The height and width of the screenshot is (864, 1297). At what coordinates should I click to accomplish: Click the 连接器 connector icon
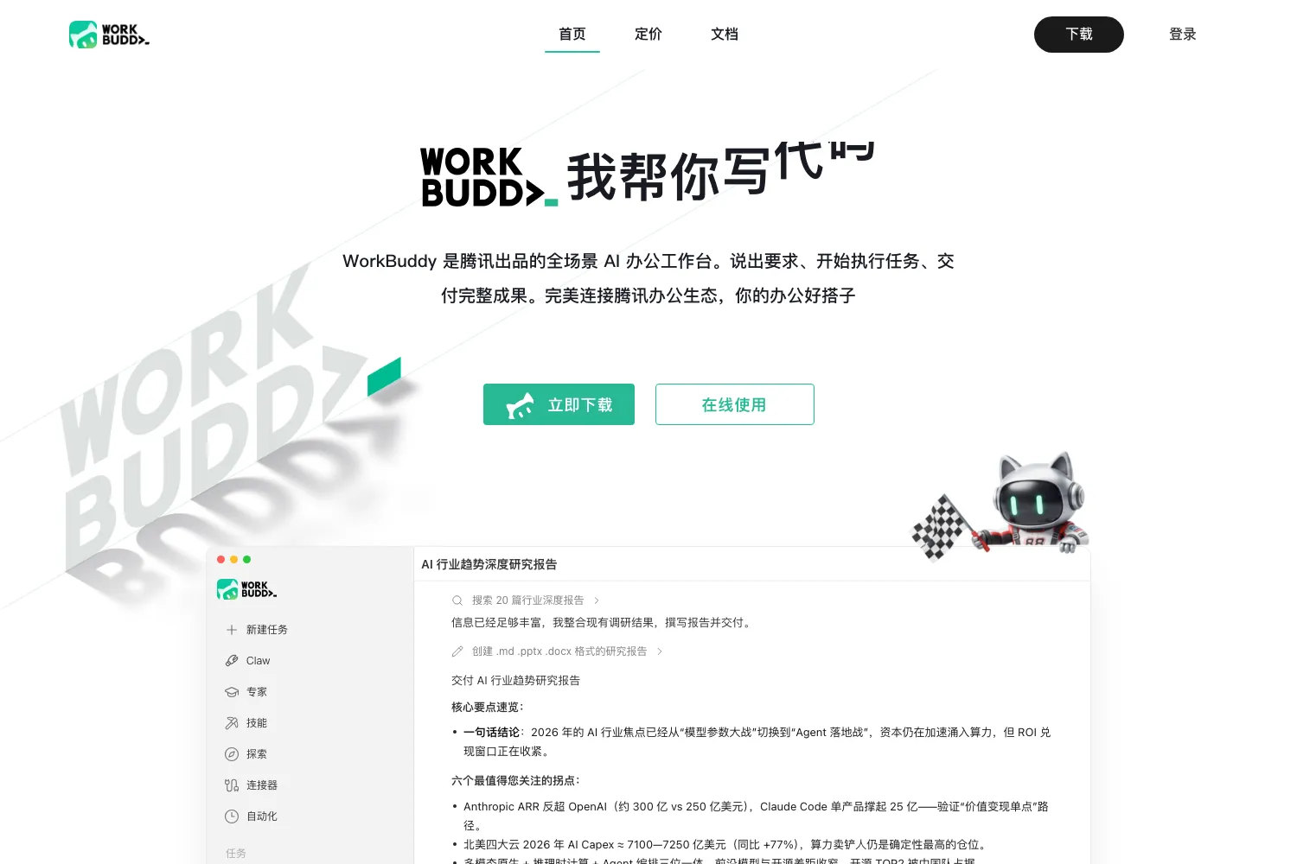tap(232, 785)
